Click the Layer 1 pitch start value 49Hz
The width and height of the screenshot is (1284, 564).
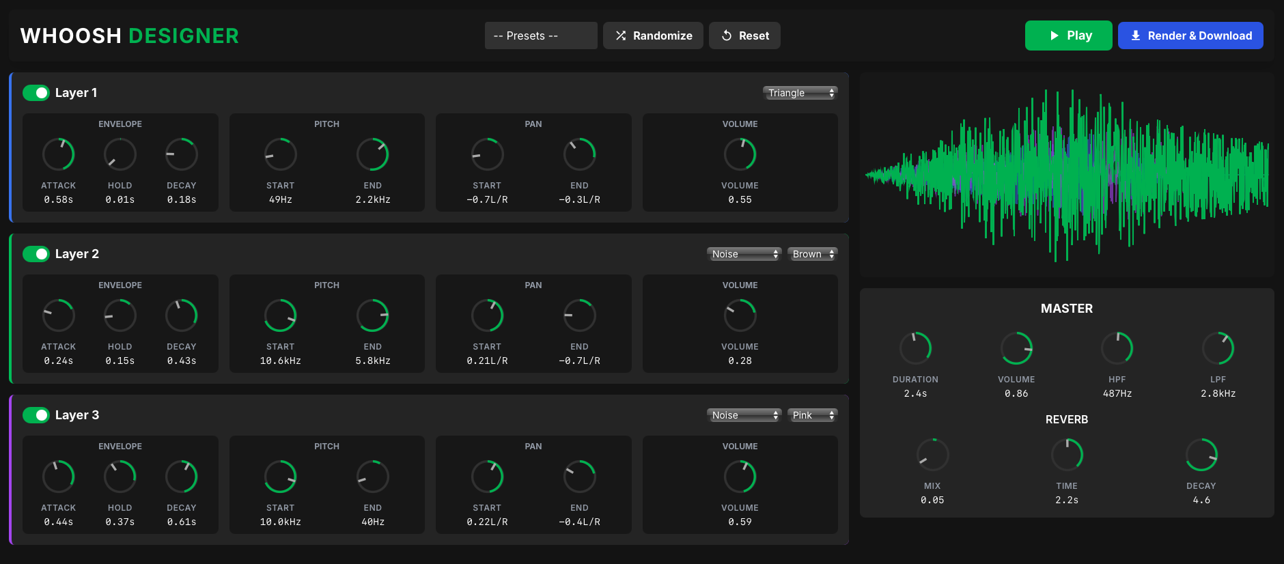pyautogui.click(x=281, y=200)
